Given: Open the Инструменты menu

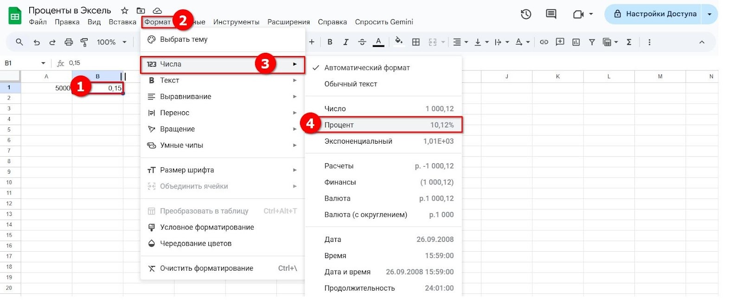Looking at the screenshot, I should pos(236,22).
